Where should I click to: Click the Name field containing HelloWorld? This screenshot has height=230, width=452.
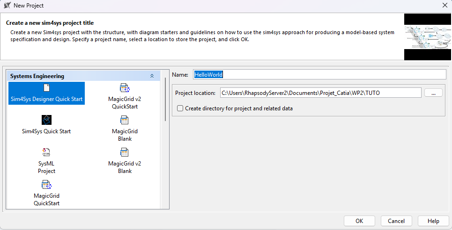click(x=319, y=74)
